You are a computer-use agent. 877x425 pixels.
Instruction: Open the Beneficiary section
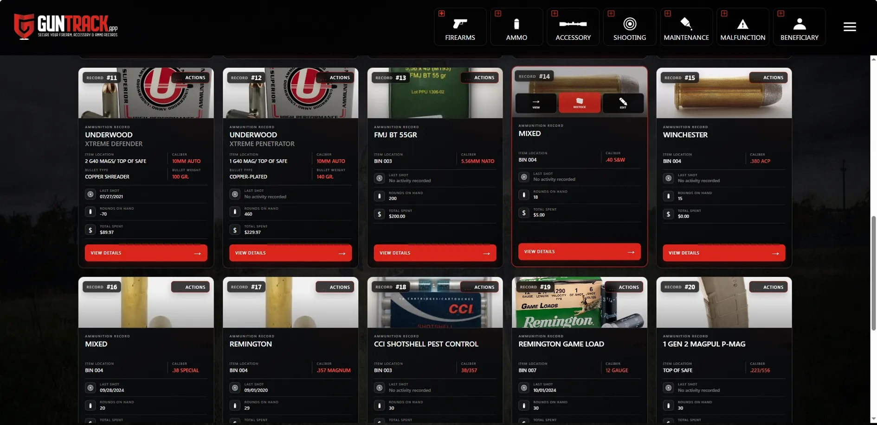pyautogui.click(x=800, y=27)
